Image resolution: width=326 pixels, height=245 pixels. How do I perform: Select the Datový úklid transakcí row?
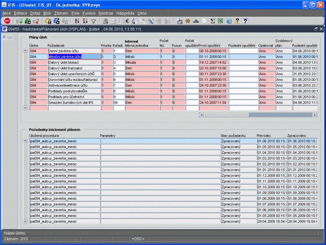(74, 68)
